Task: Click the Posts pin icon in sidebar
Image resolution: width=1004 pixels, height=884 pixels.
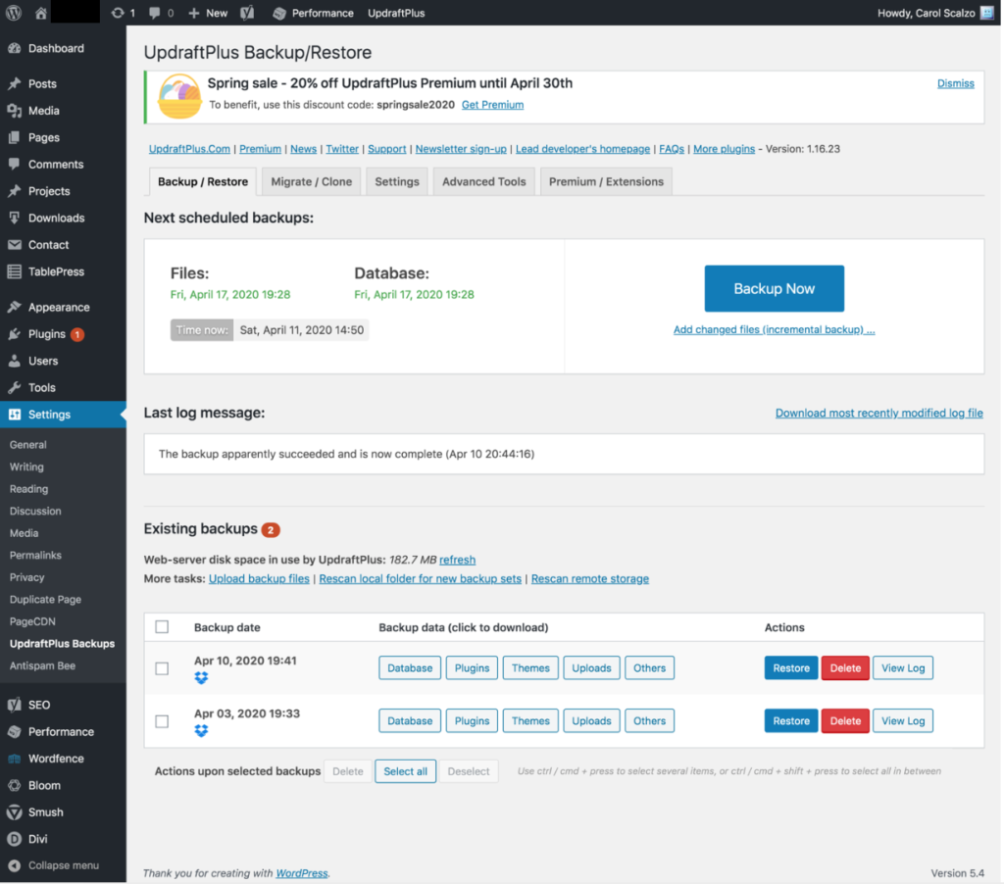Action: 14,84
